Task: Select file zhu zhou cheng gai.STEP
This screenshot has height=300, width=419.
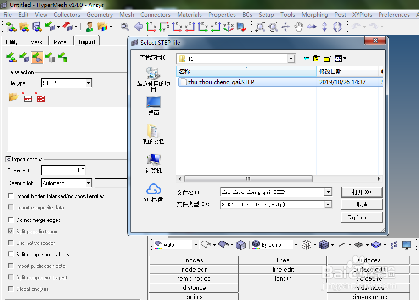Action: tap(280, 82)
